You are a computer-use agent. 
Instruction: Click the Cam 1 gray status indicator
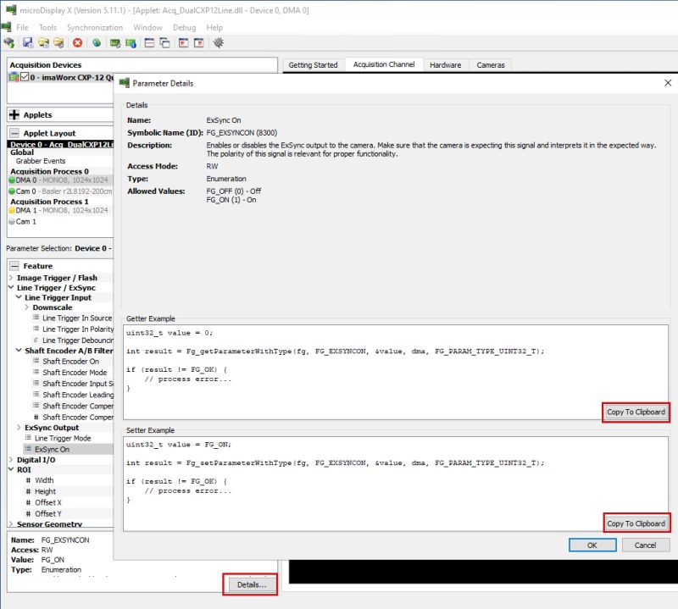tap(12, 221)
